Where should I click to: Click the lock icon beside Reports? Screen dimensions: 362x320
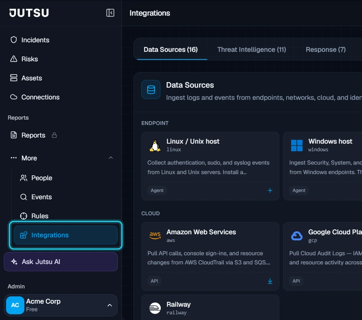pyautogui.click(x=54, y=135)
